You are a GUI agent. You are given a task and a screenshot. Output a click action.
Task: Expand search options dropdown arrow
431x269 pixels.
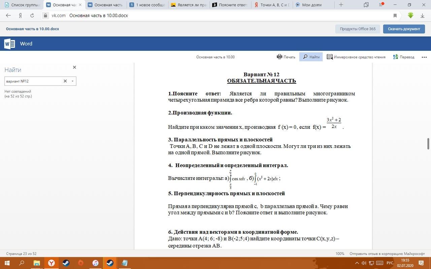[x=72, y=81]
